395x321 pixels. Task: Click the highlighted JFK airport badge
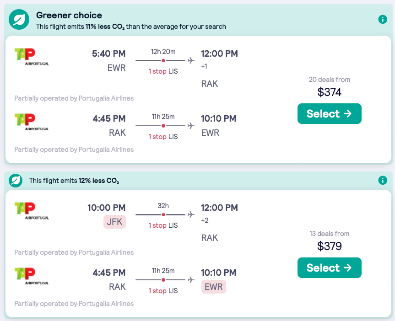(114, 222)
